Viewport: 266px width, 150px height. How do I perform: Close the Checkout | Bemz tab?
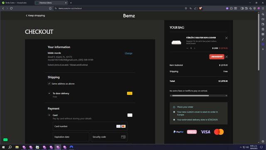click(66, 3)
